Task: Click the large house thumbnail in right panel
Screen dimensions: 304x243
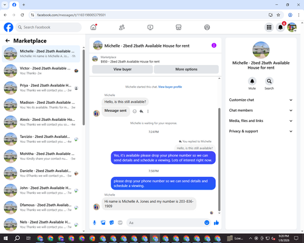Action: (261, 50)
